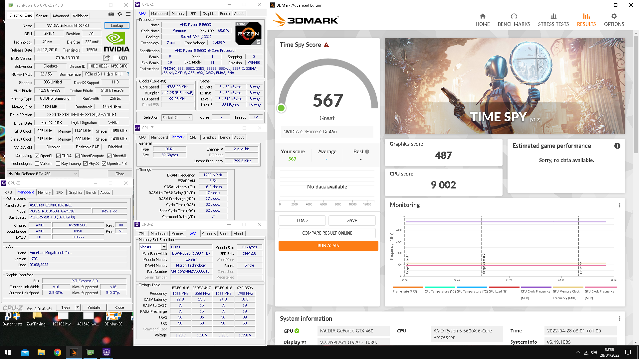
Task: Toggle the DirectML checkbox
Action: pyautogui.click(x=109, y=156)
